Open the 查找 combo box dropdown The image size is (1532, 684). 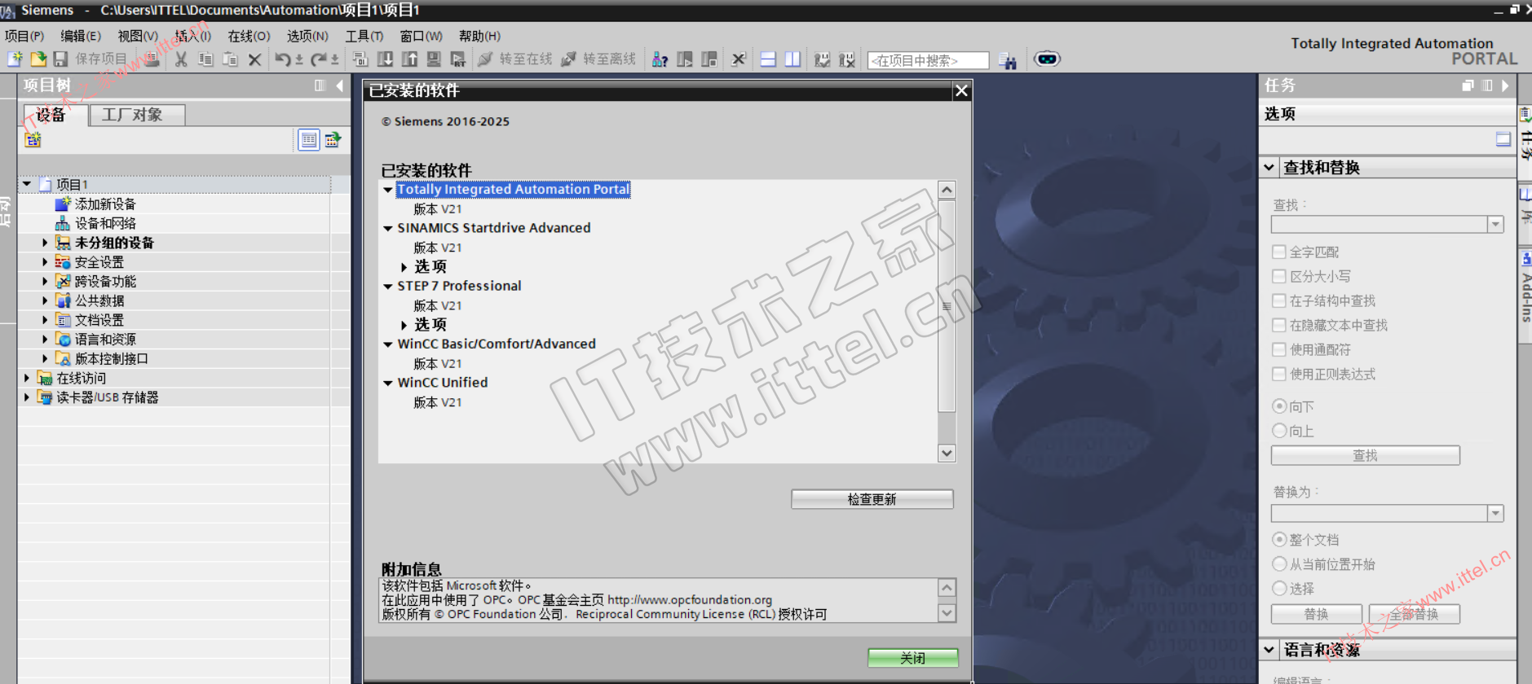click(x=1495, y=225)
